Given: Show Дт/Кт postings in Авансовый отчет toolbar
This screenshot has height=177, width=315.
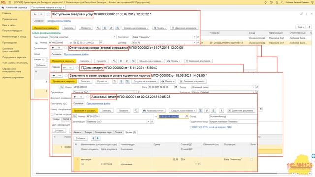Looking at the screenshot, I should tap(136, 110).
